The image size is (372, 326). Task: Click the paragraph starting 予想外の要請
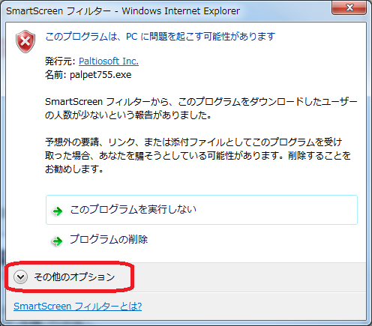pyautogui.click(x=198, y=156)
